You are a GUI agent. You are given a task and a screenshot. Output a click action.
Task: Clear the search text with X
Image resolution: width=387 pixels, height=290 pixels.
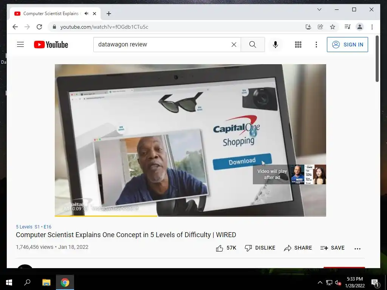(x=234, y=45)
